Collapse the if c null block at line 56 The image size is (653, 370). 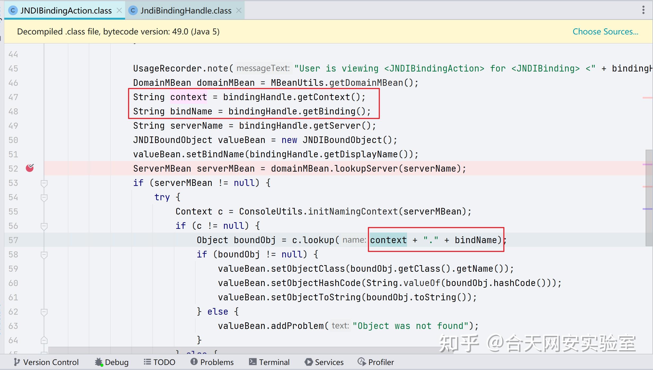44,226
